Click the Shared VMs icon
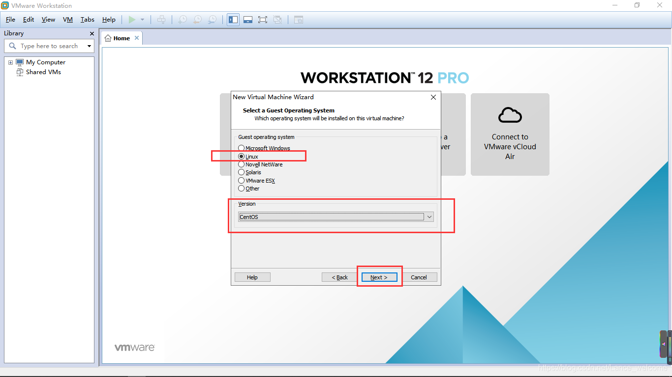 click(x=20, y=72)
